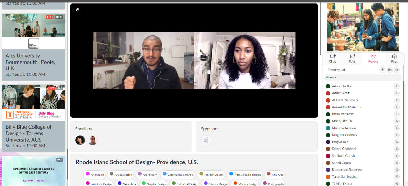The width and height of the screenshot is (408, 186).
Task: Click the Photography tag
Action: tap(273, 184)
